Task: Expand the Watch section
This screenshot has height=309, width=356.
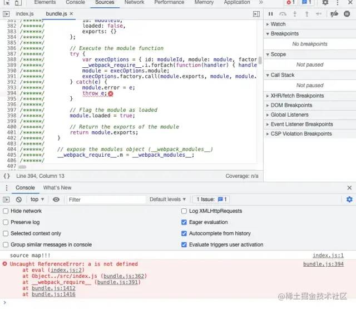Action: pos(310,24)
